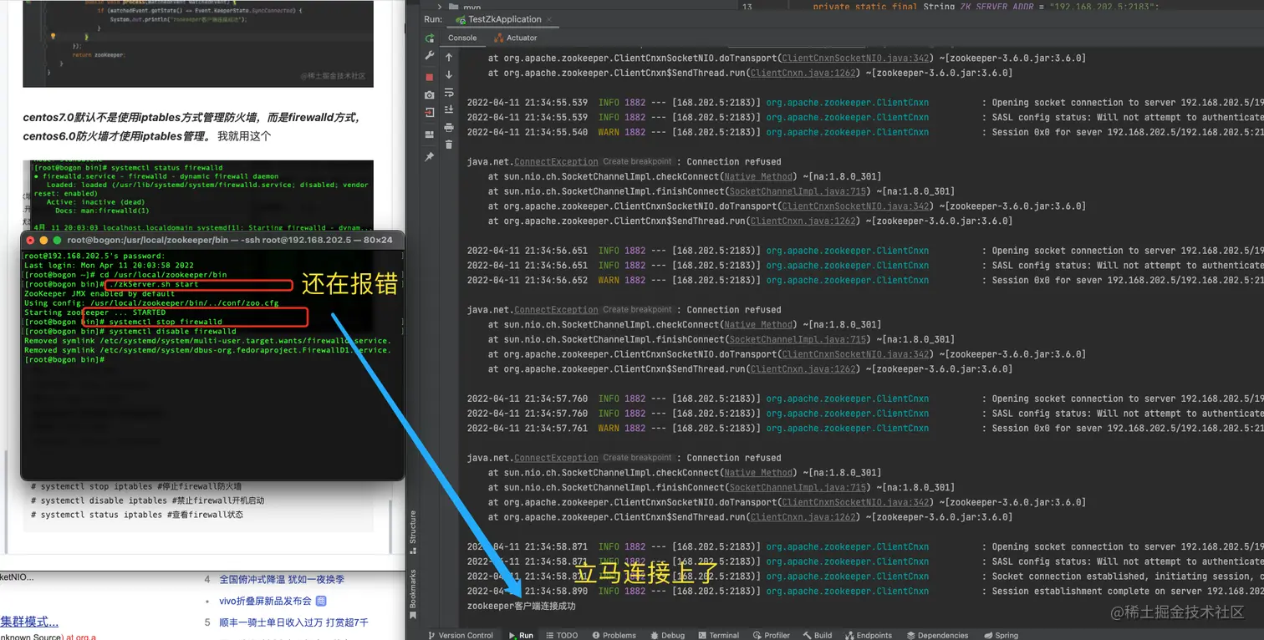Open the Terminal tool window in the IDE
This screenshot has height=640, width=1264.
click(x=718, y=635)
